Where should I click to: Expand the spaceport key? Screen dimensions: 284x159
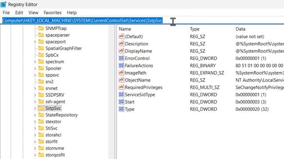(35, 42)
